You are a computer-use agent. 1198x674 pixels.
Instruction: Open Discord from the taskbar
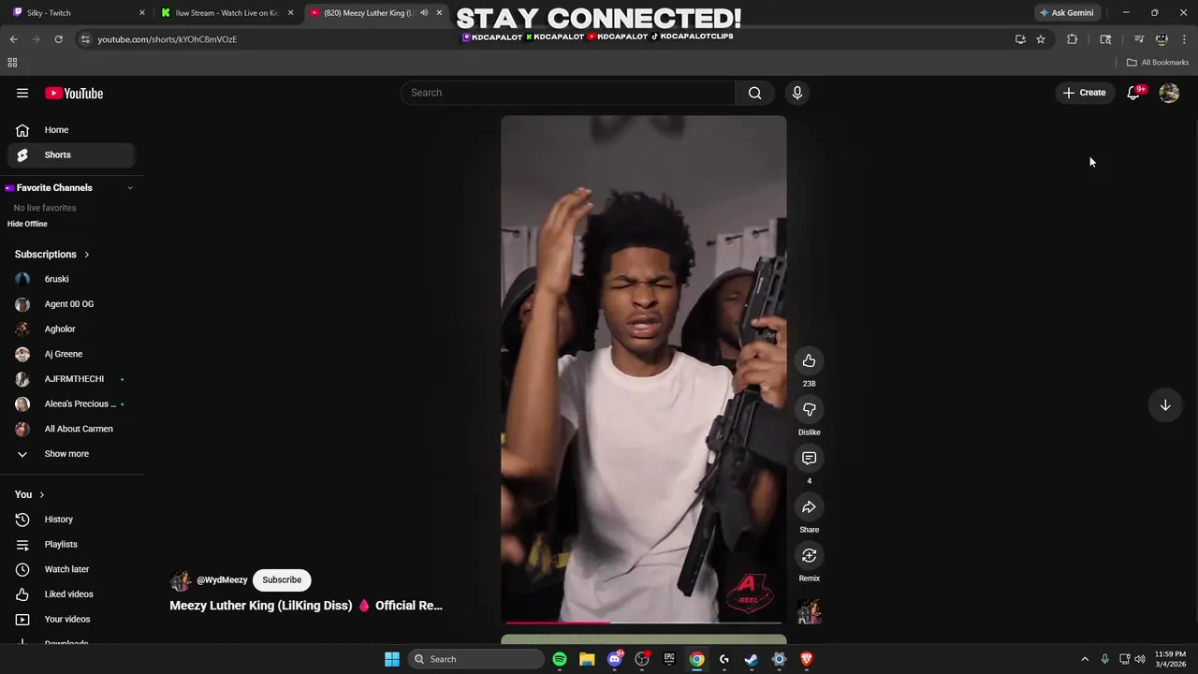tap(615, 659)
